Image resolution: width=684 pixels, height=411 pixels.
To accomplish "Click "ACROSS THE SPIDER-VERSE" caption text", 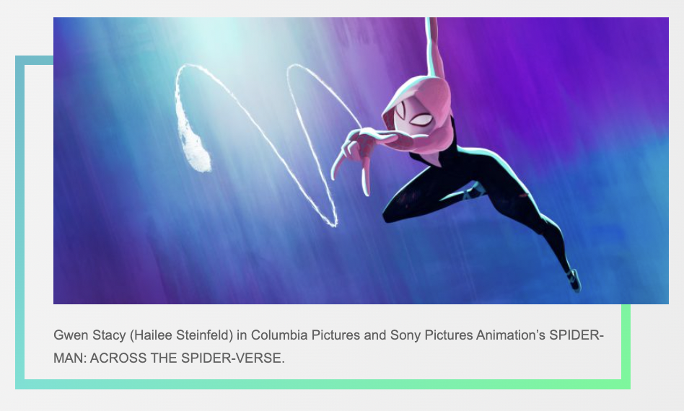I will (x=187, y=358).
